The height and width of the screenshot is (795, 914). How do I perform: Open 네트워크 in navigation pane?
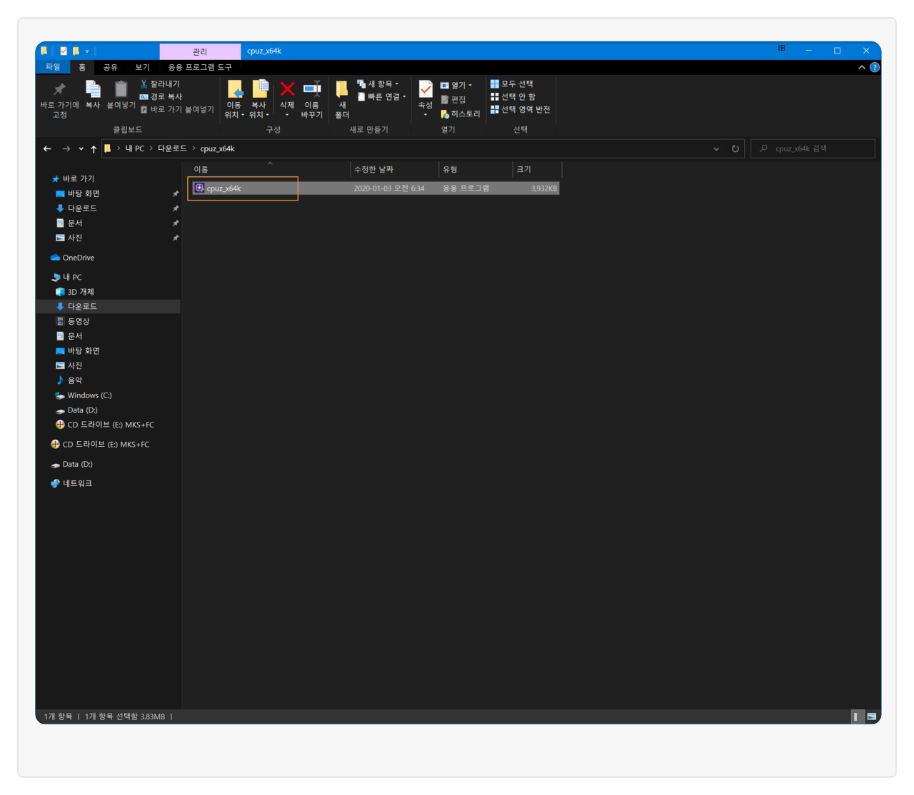71,484
